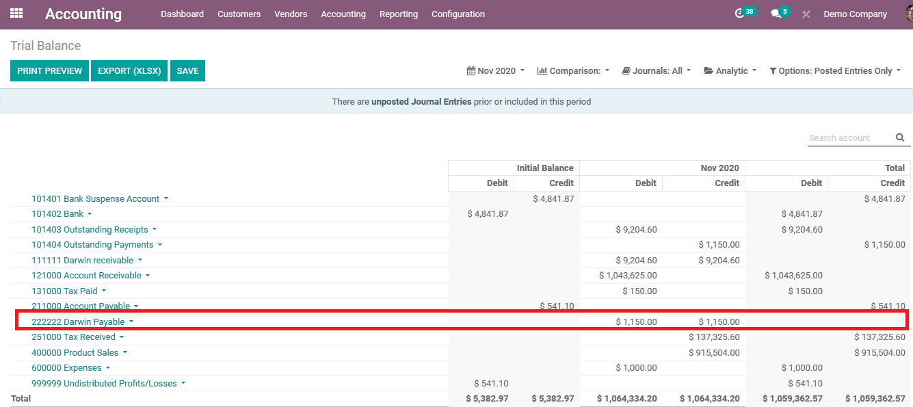Open Options: Posted Entries Only dropdown
The image size is (913, 407).
(835, 70)
